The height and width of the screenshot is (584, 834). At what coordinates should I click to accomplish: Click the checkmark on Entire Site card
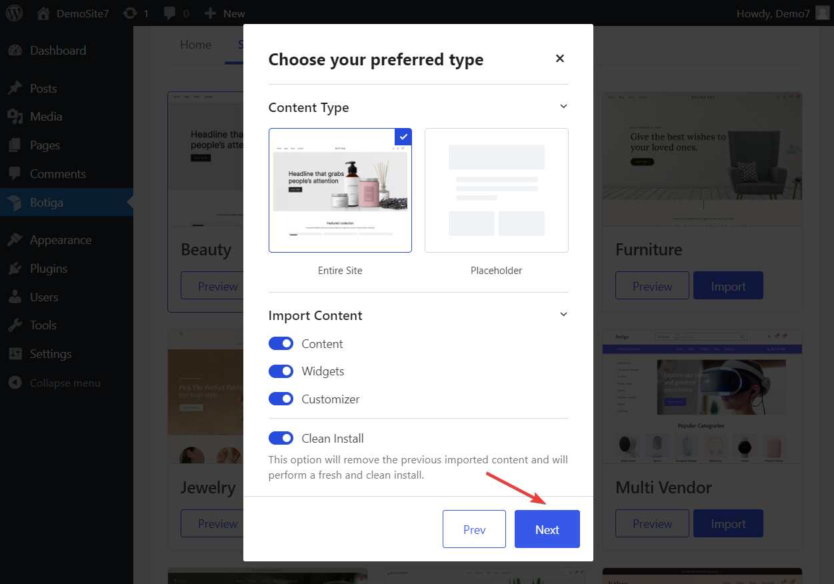(x=403, y=137)
